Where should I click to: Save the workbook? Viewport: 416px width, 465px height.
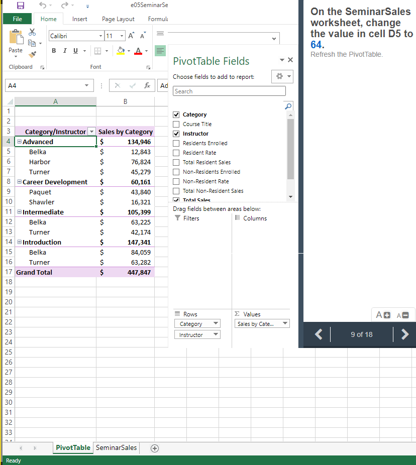20,5
